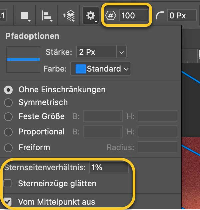Enable Sterneinzüge glätten checkbox

[7, 183]
